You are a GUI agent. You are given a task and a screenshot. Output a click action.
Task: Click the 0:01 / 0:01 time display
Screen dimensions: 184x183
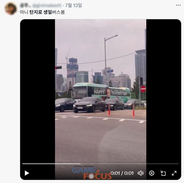click(x=122, y=173)
